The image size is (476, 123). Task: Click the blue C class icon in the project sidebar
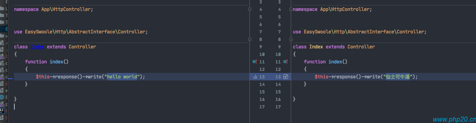[2, 97]
